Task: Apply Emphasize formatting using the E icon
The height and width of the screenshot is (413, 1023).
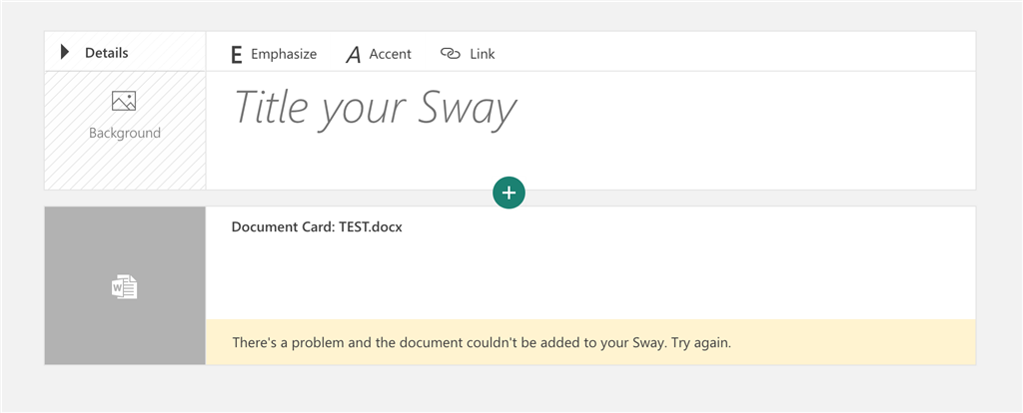Action: pos(236,55)
